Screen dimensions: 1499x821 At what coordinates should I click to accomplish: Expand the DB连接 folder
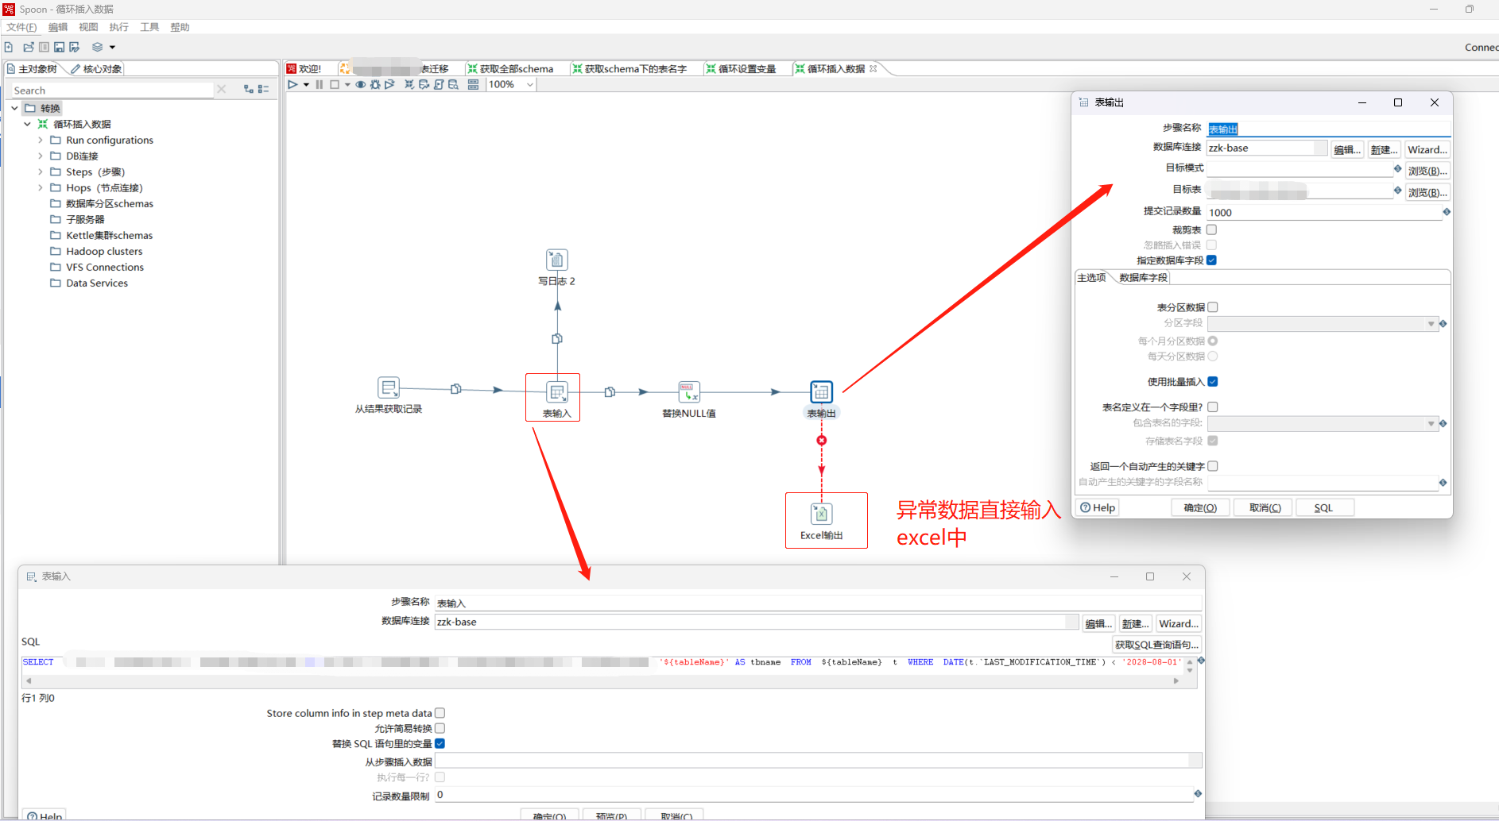(41, 156)
